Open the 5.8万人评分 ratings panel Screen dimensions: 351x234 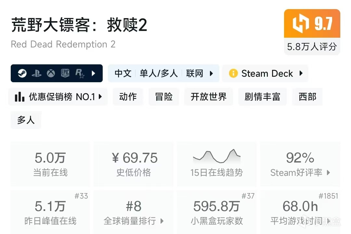click(x=312, y=47)
